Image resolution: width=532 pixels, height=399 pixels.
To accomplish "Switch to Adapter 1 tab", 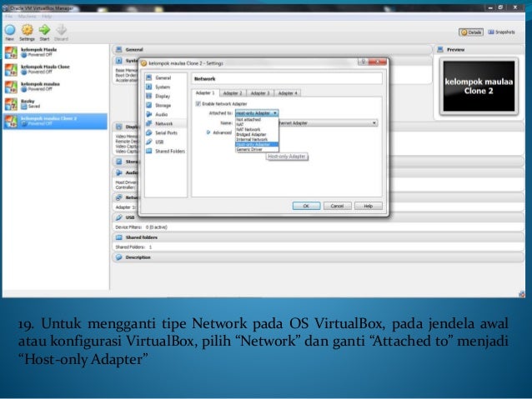I will click(205, 93).
